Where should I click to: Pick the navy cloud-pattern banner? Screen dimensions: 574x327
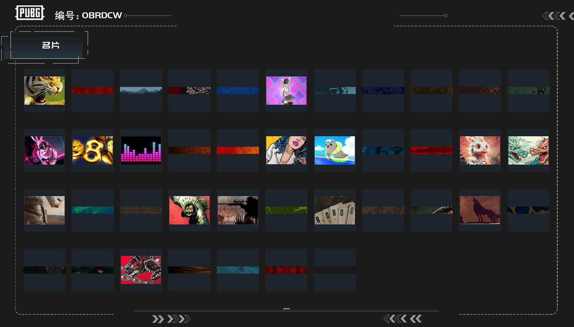[x=383, y=90]
